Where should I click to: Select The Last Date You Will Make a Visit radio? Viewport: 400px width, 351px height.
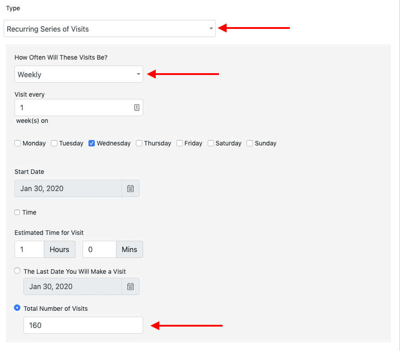[17, 271]
